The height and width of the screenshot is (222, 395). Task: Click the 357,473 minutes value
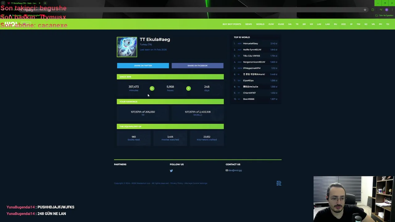pyautogui.click(x=134, y=87)
